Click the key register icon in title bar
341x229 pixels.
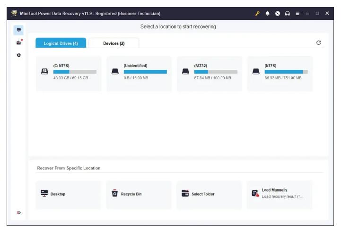tap(257, 13)
